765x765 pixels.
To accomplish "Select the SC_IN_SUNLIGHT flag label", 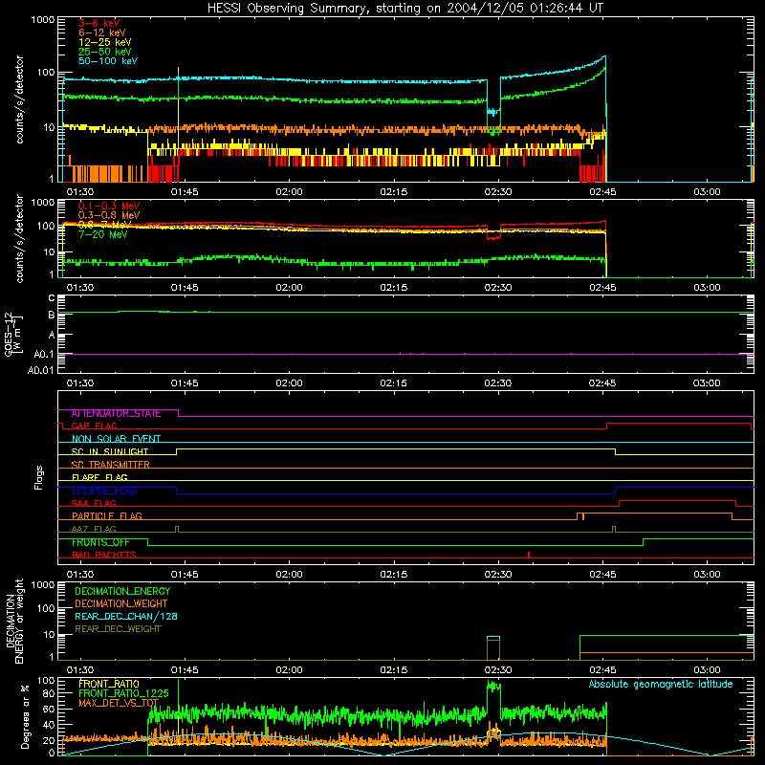I will (x=109, y=451).
